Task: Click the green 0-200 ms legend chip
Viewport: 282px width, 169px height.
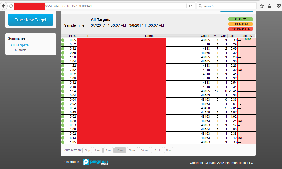Action: tap(240, 19)
